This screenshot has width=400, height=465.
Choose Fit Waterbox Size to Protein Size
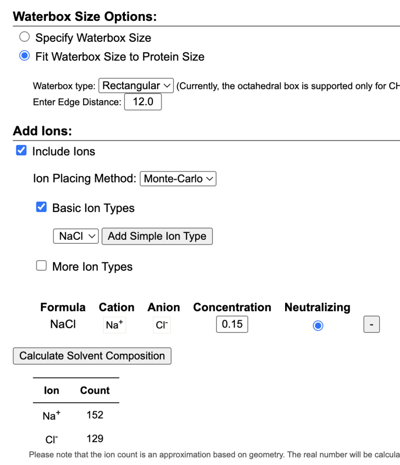click(x=25, y=56)
